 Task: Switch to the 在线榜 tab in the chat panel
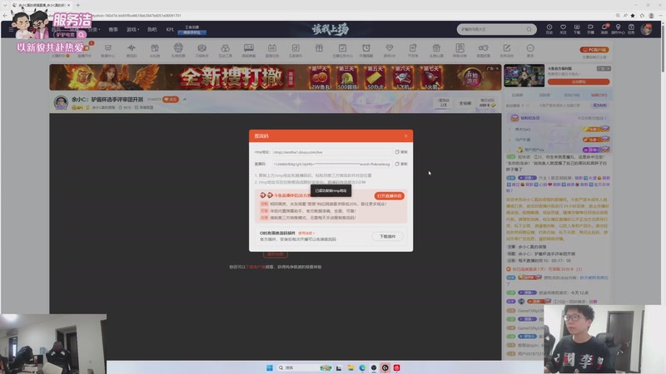517,95
